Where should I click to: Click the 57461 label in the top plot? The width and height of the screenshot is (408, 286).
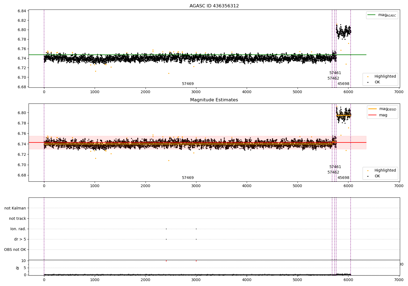[x=335, y=73]
